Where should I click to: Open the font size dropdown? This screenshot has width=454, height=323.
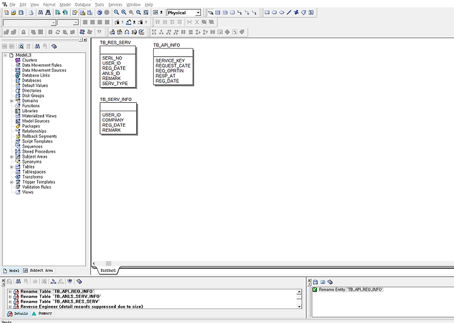(76, 22)
